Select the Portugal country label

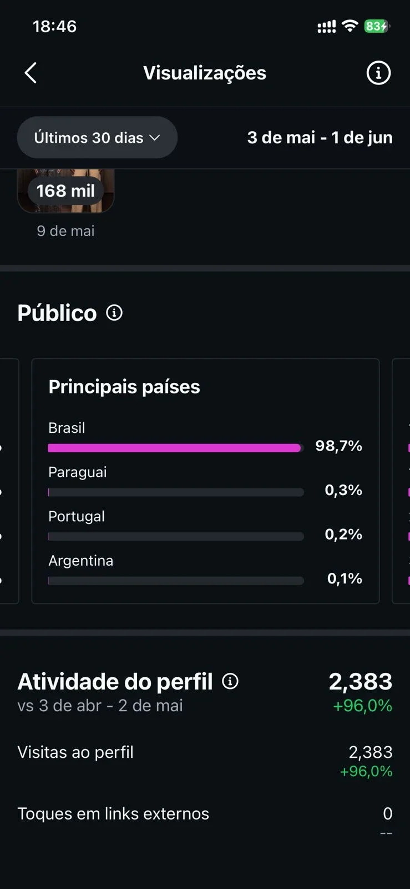[77, 516]
